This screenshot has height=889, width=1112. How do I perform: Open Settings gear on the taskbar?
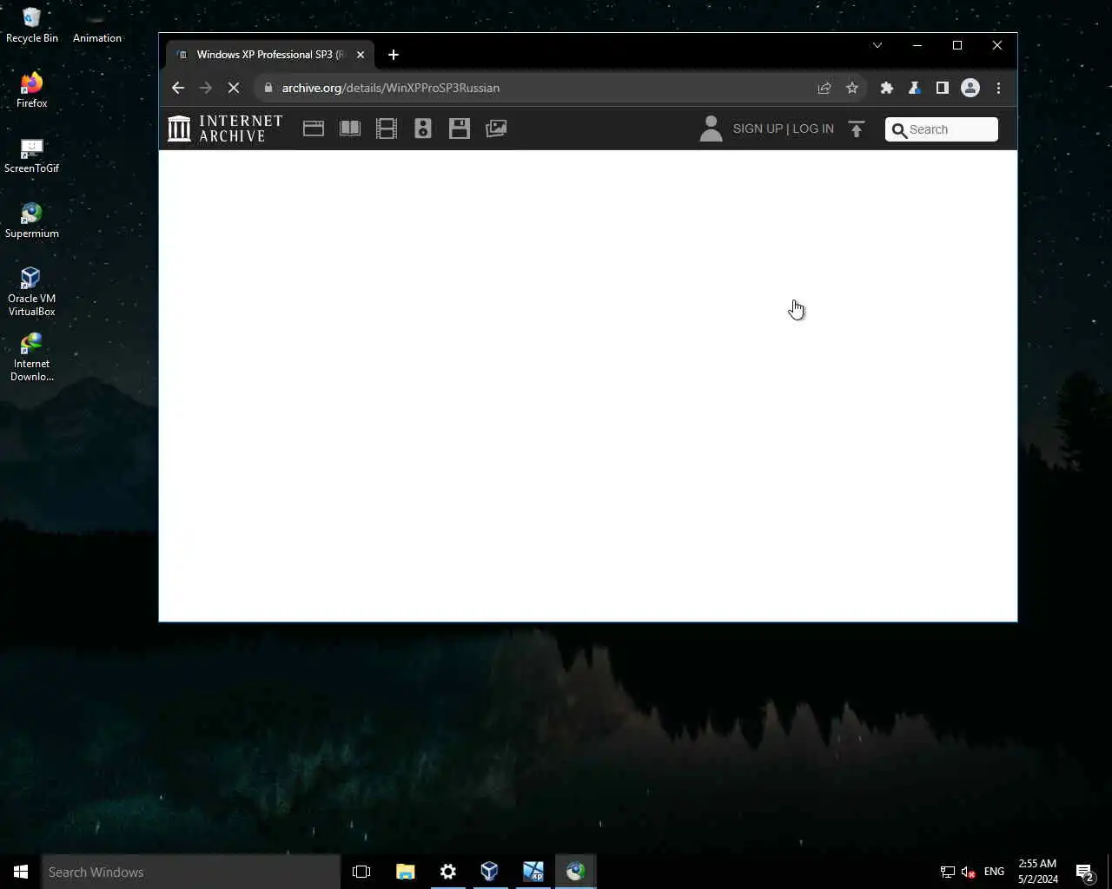click(x=447, y=872)
